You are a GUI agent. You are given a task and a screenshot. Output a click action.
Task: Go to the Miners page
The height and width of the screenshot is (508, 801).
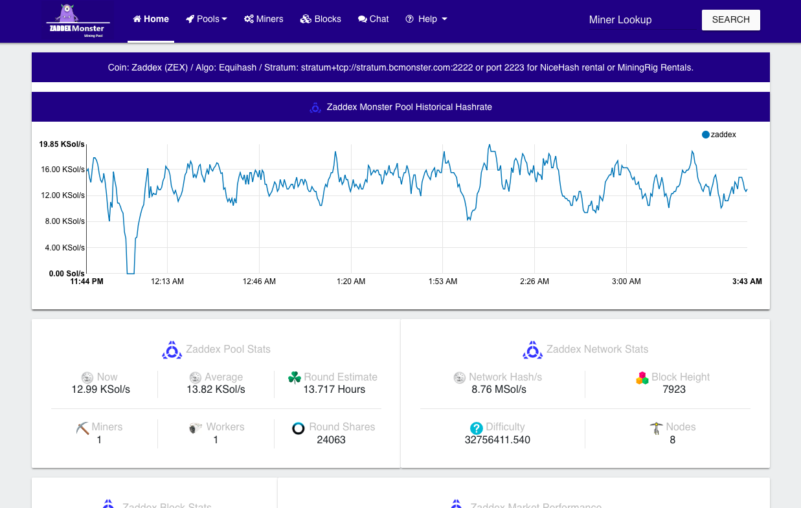(x=264, y=19)
